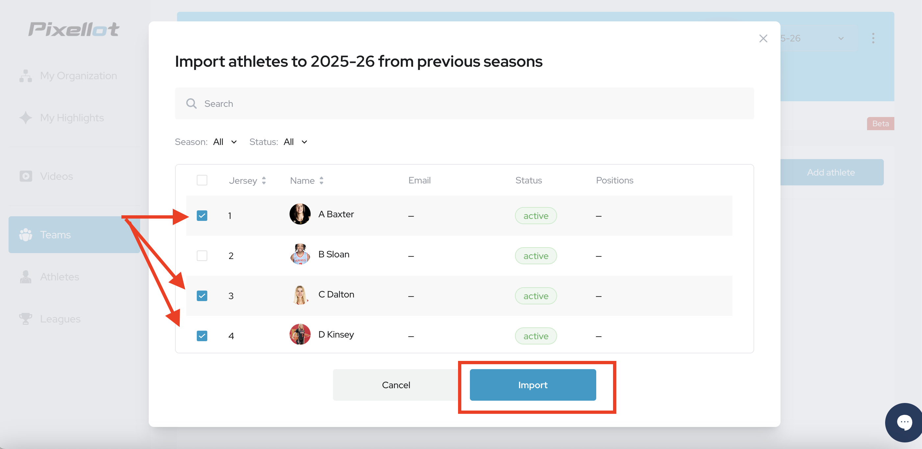922x449 pixels.
Task: Click the Athletes person icon
Action: coord(25,277)
